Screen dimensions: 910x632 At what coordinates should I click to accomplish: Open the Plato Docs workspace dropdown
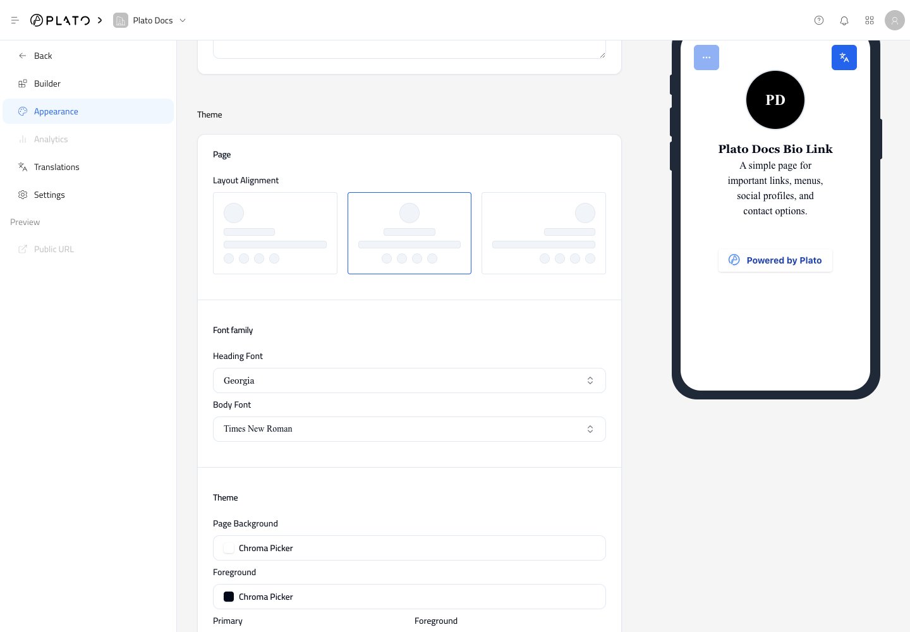click(x=150, y=20)
